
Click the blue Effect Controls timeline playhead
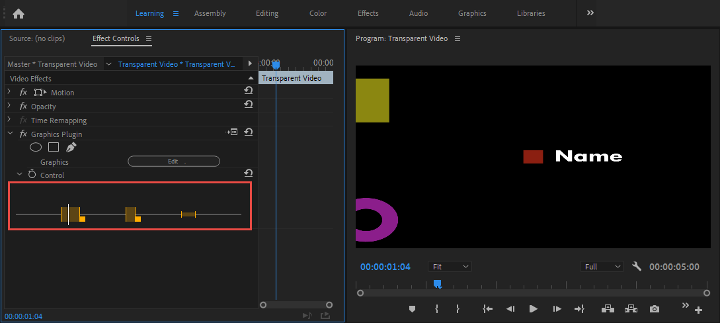276,66
